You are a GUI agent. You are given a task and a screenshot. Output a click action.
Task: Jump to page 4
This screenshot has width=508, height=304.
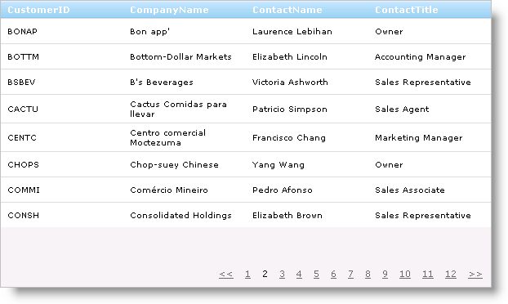[299, 275]
